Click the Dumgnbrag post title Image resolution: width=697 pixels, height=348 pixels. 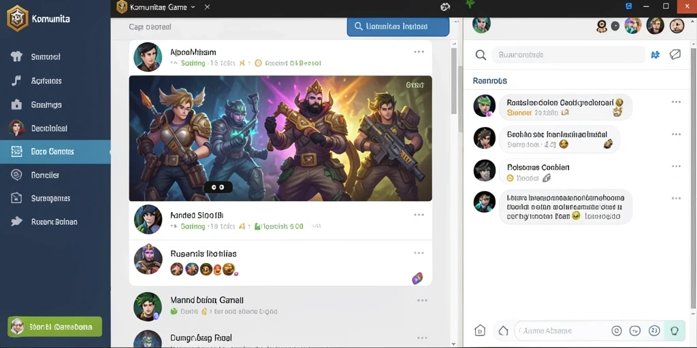[201, 338]
